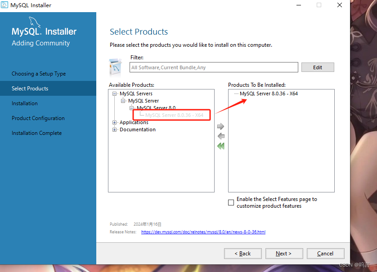Screen dimensions: 377x272
Task: Go to the Installation Complete step
Action: (37, 133)
